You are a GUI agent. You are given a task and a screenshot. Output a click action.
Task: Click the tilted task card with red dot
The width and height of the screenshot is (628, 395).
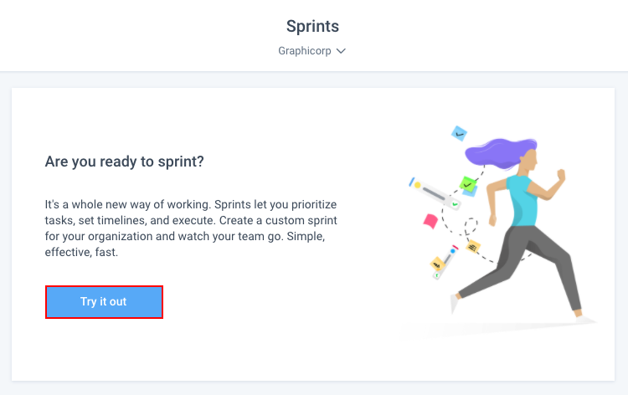coord(445,262)
